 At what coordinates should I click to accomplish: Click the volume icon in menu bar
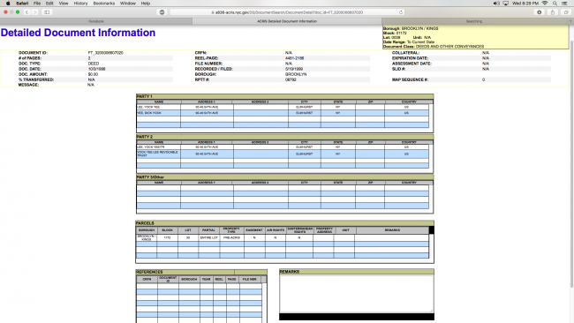(x=496, y=4)
